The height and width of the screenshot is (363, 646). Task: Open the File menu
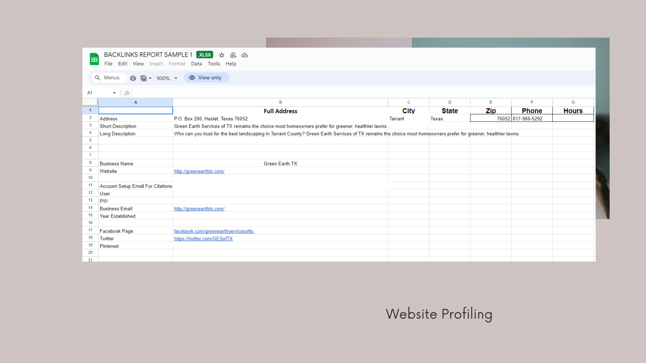click(108, 64)
